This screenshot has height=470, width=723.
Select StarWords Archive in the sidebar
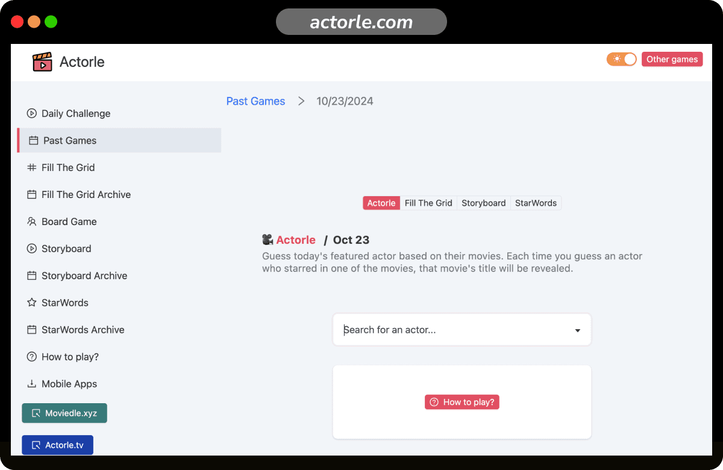[83, 330]
